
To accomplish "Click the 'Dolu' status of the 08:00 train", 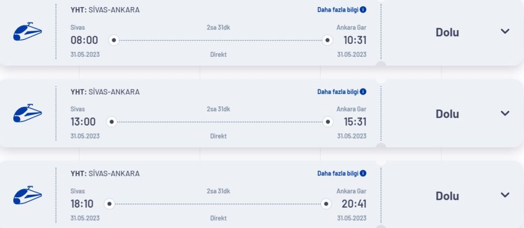I will [447, 32].
